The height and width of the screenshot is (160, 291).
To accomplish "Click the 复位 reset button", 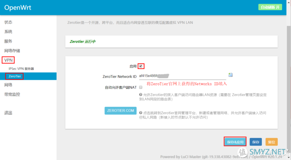I will point(271,142).
